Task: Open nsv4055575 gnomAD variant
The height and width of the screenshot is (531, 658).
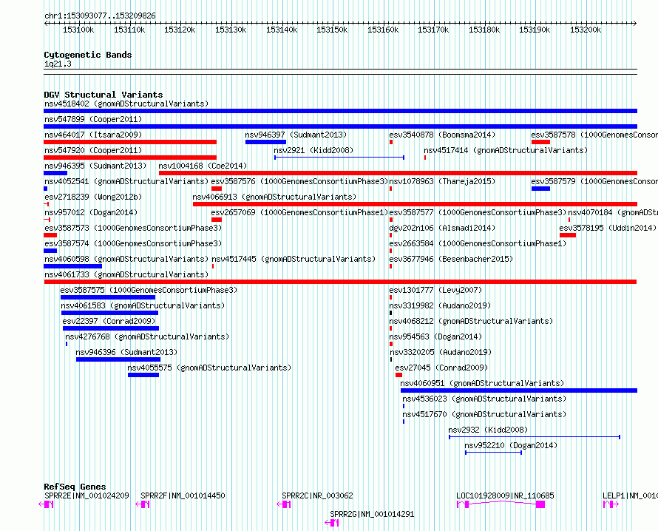Action: point(209,368)
